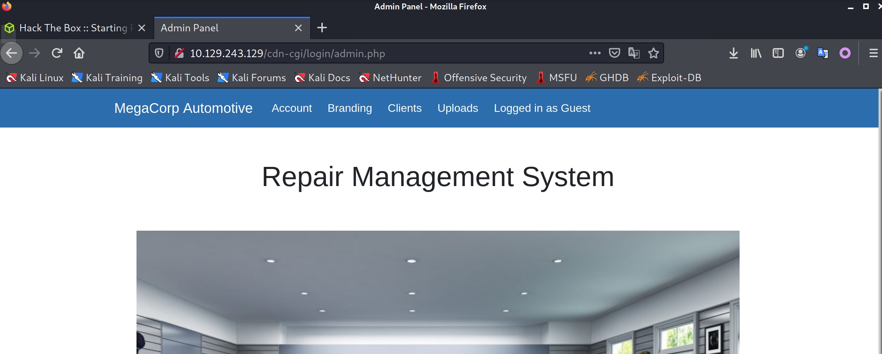The height and width of the screenshot is (354, 882).
Task: Open the Account page
Action: tap(292, 108)
